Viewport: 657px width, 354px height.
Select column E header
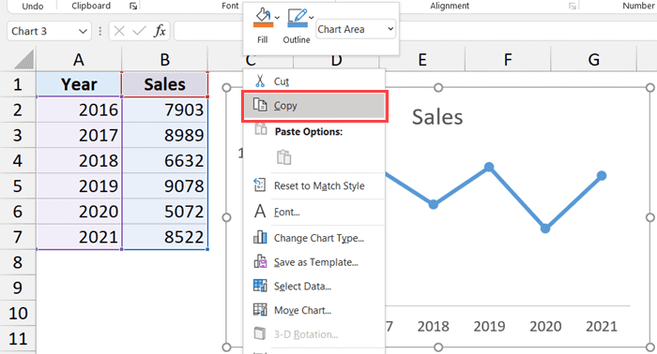pos(422,59)
